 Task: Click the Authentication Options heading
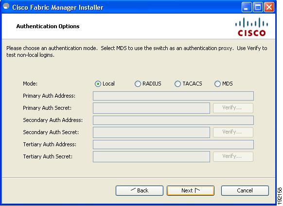pos(48,26)
